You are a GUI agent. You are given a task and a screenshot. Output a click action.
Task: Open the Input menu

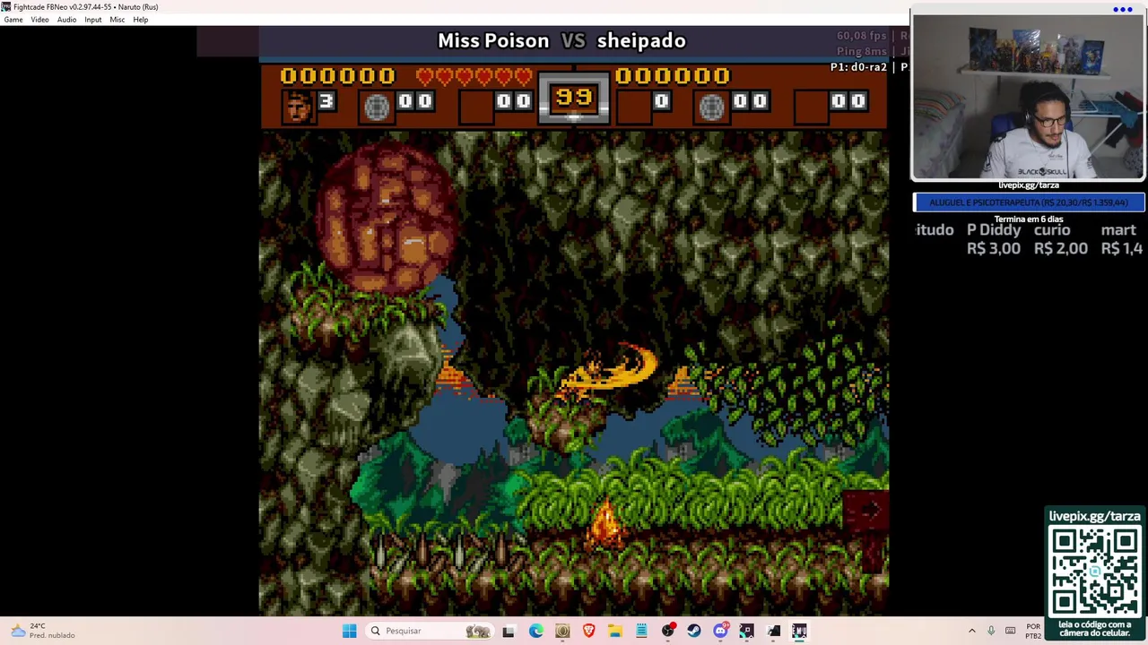(x=92, y=20)
